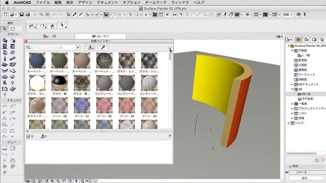Image resolution: width=326 pixels, height=183 pixels.
Task: Click the Layout Book icon in Navigator
Action: pos(314,40)
